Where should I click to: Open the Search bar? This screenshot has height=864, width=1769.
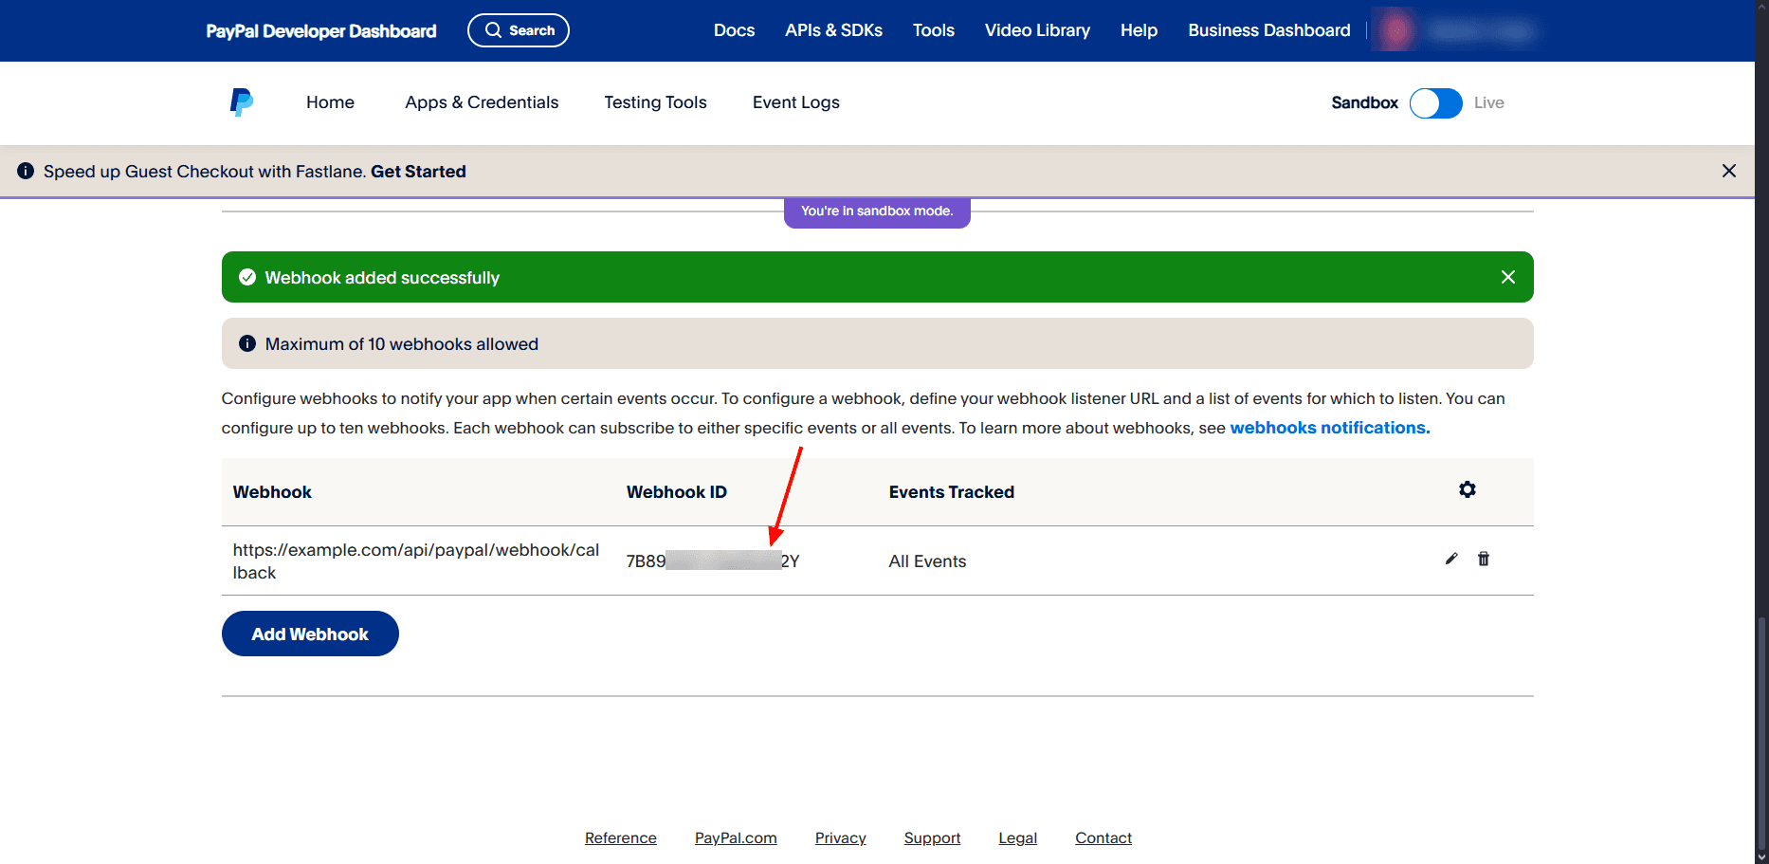click(518, 29)
